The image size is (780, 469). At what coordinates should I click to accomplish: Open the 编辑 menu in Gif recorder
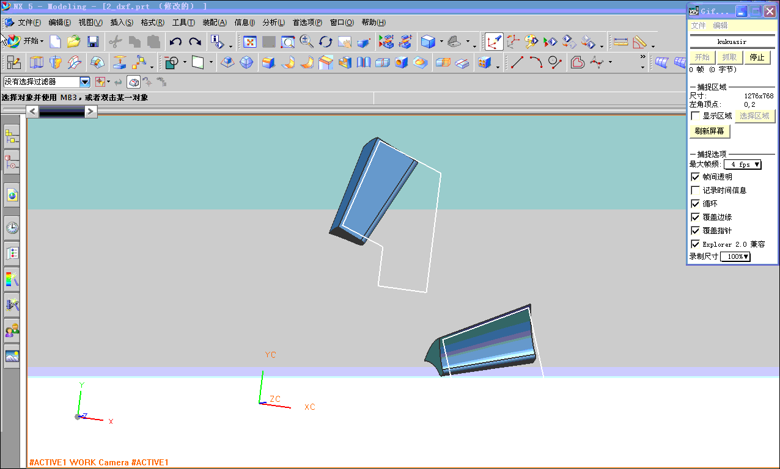pos(720,26)
